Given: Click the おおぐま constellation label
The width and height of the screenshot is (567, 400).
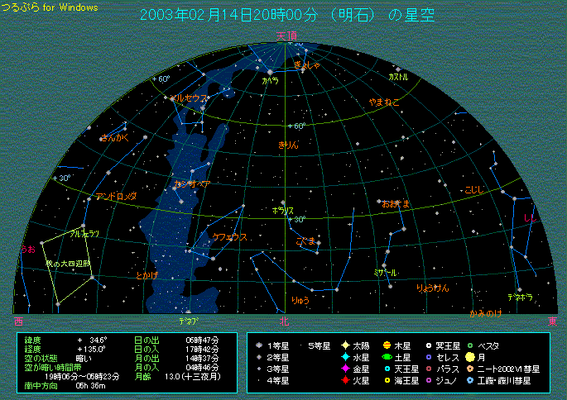Looking at the screenshot, I should [x=396, y=202].
